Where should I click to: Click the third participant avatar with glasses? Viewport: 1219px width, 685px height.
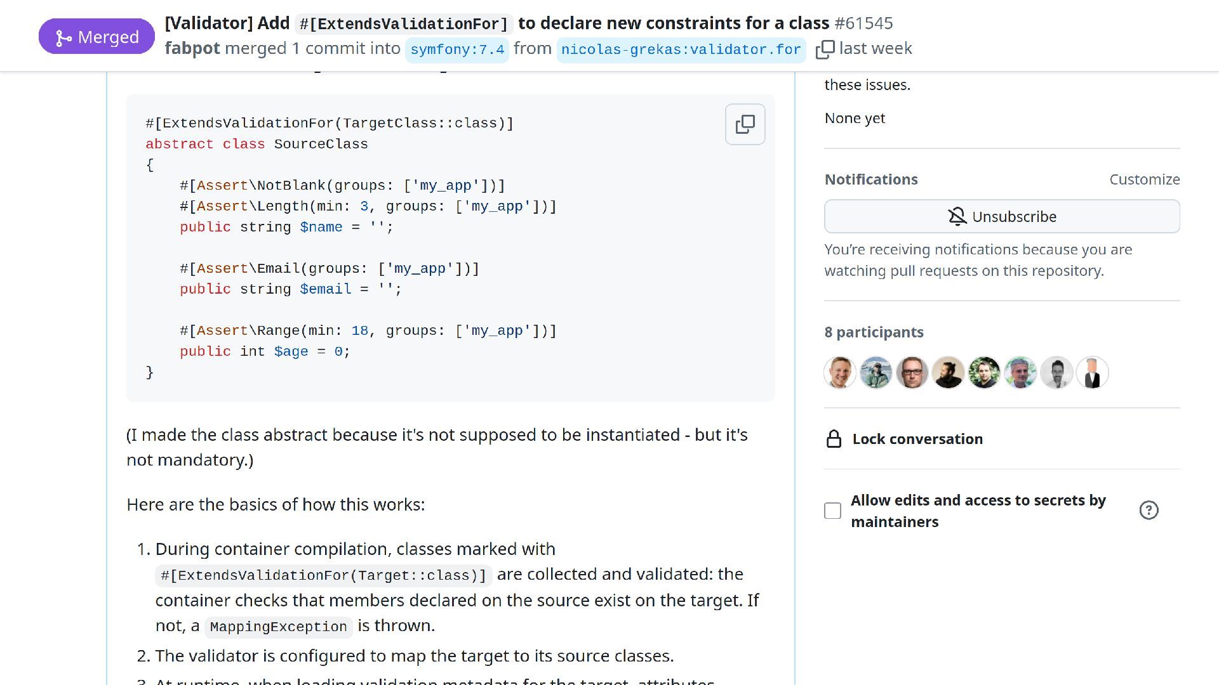click(912, 372)
